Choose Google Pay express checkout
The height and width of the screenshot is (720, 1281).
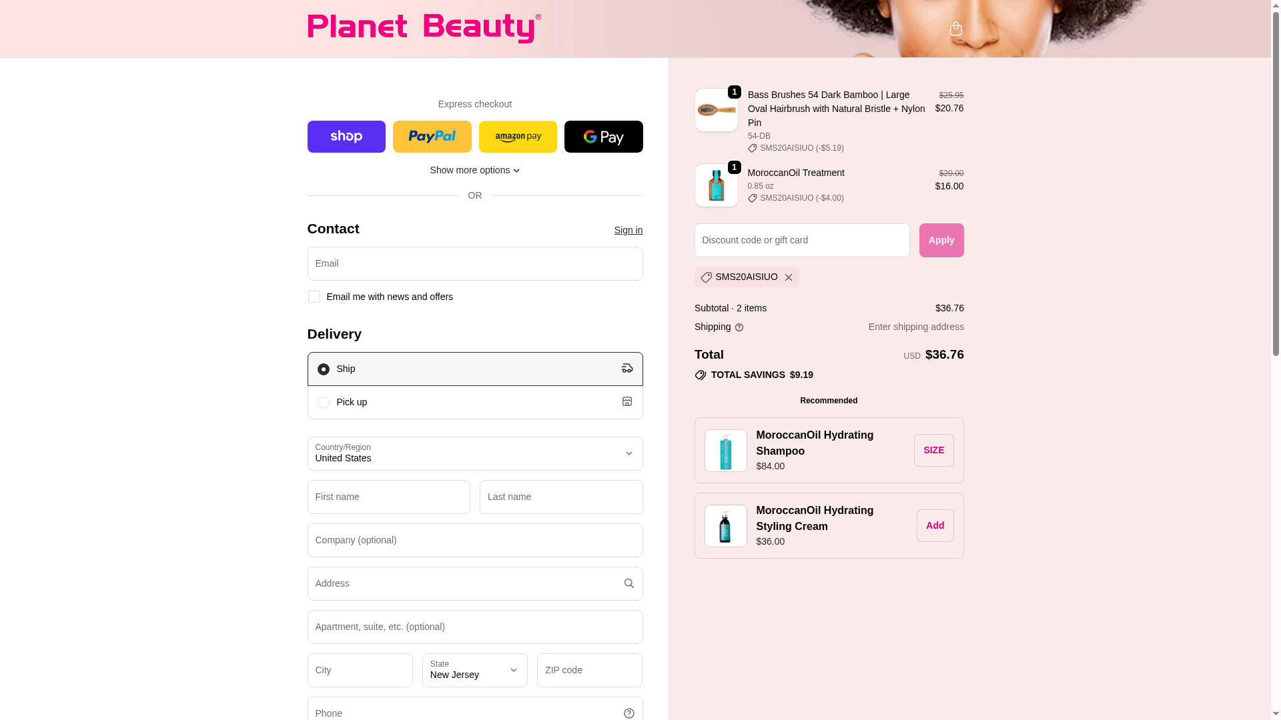603,137
